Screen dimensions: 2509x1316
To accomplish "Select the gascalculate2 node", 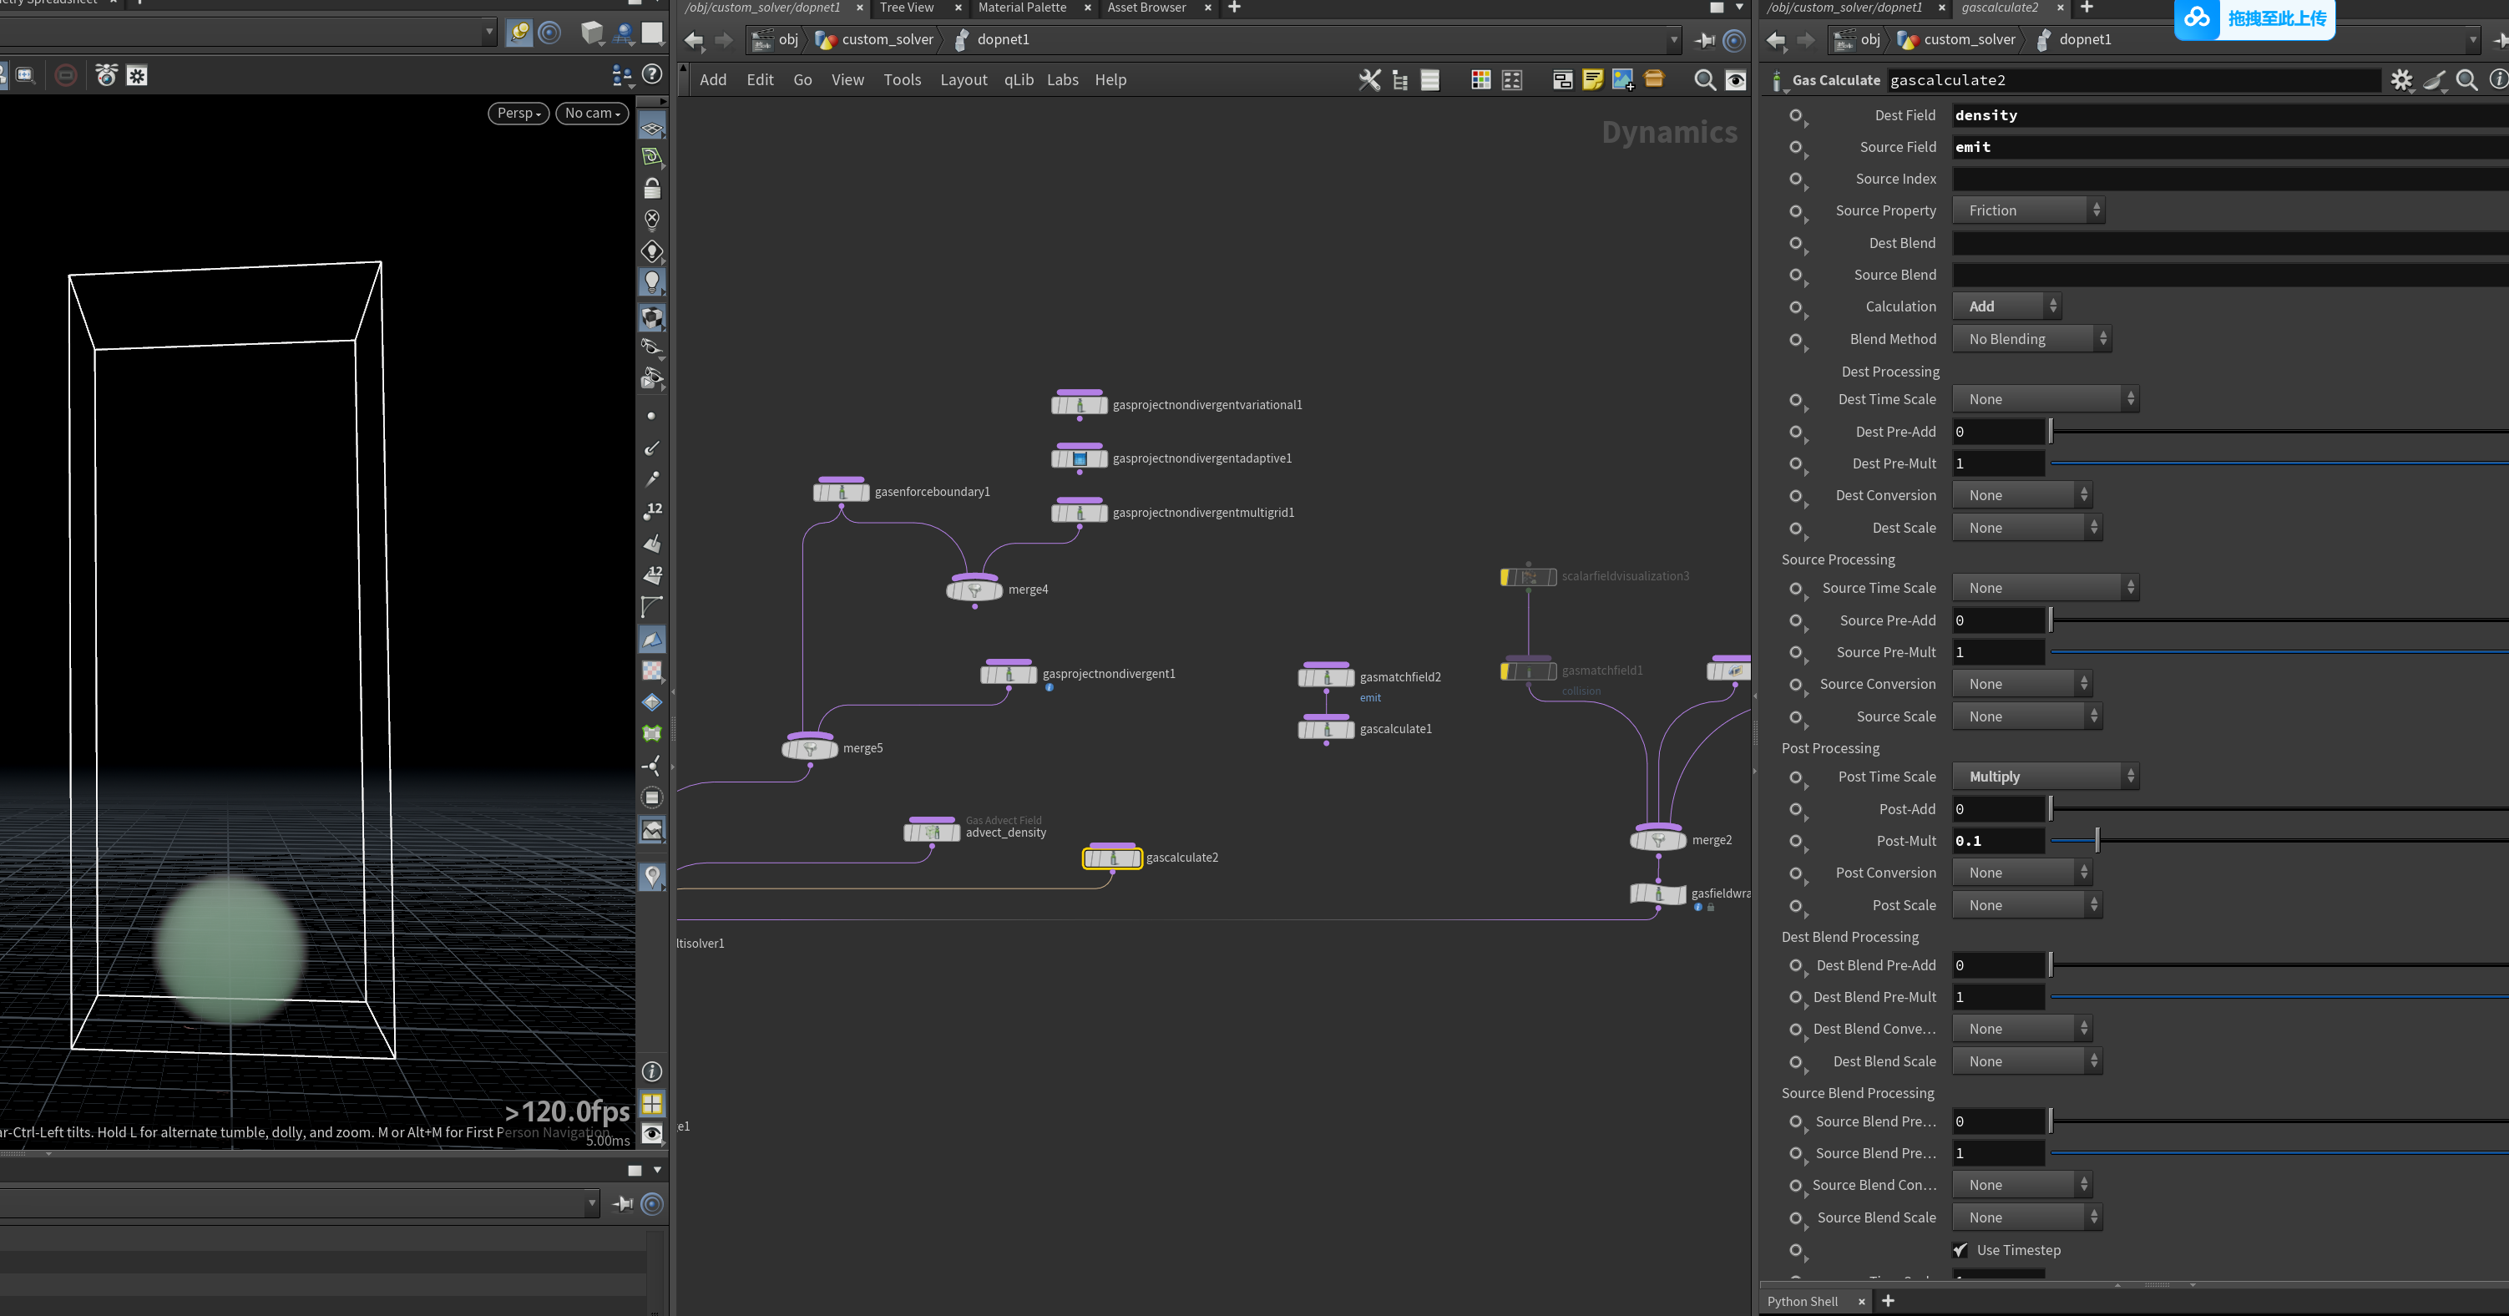I will (1111, 858).
